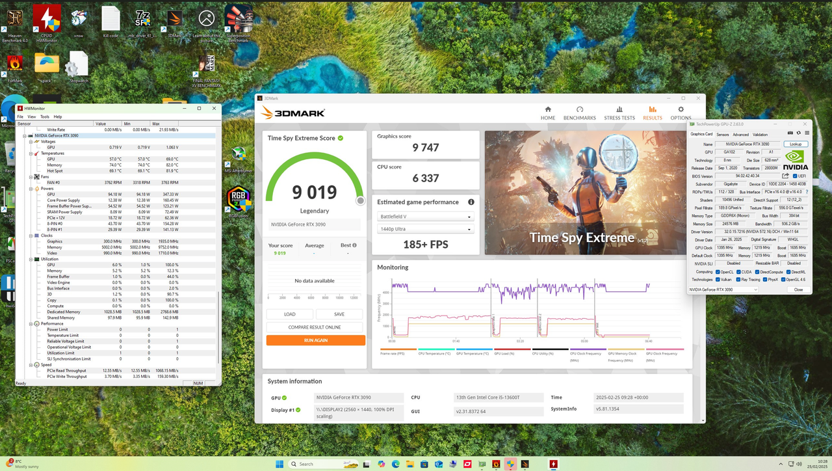Image resolution: width=832 pixels, height=471 pixels.
Task: Click the BIOS share/export icon in GPU-Z
Action: pos(785,176)
